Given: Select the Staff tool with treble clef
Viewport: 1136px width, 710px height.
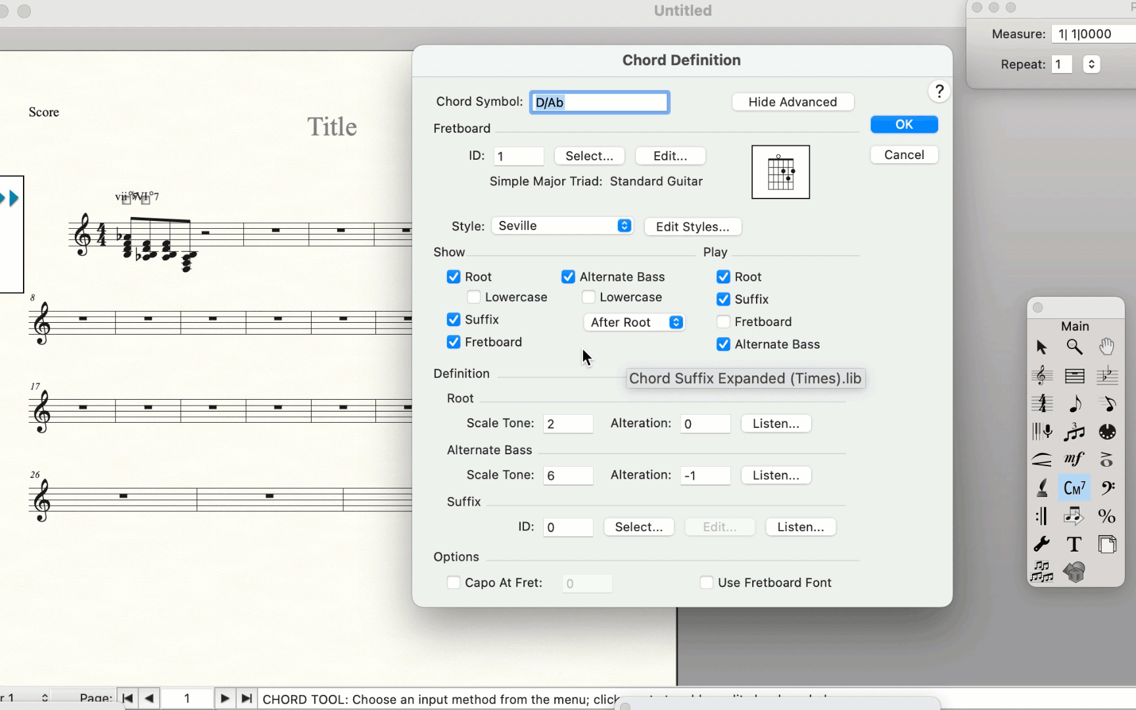Looking at the screenshot, I should pos(1041,375).
